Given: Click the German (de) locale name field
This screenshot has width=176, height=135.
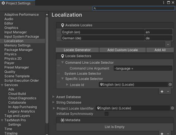Looking at the screenshot, I should [103, 38].
